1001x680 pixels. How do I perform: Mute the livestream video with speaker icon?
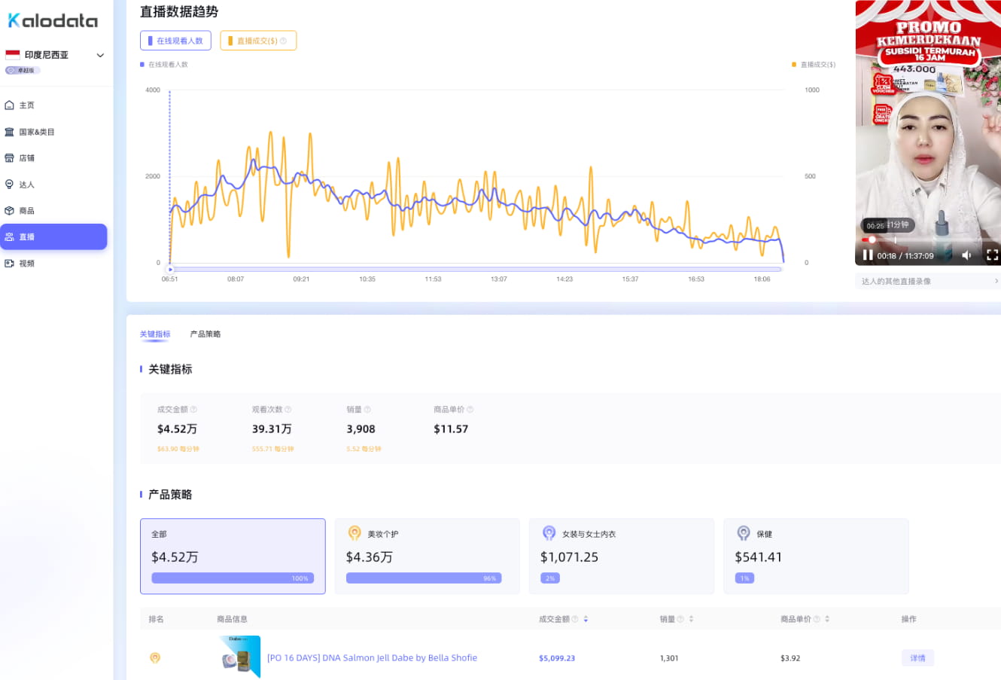(966, 255)
